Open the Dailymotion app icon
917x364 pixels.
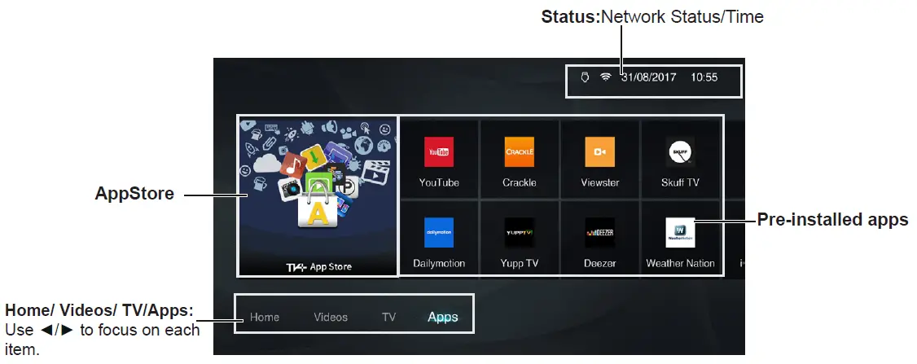pyautogui.click(x=439, y=232)
